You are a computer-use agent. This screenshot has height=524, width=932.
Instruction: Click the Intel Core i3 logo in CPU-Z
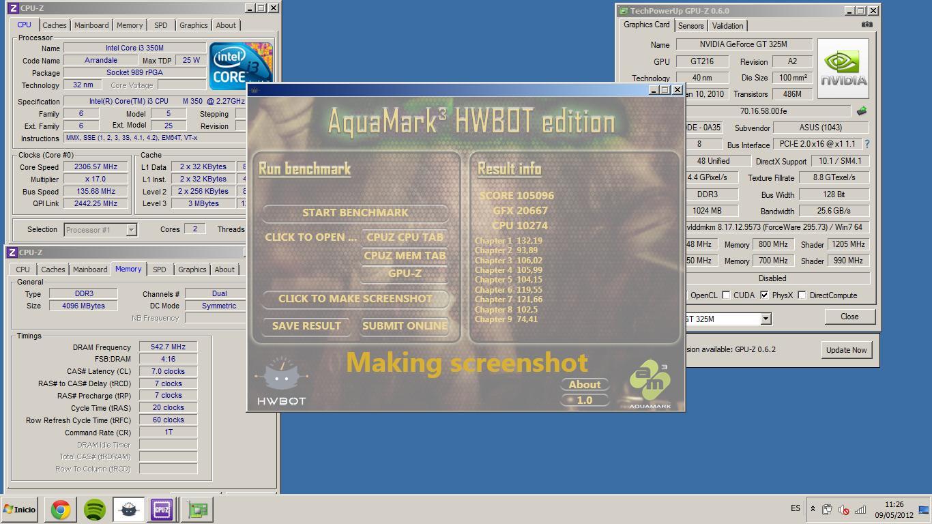click(241, 65)
